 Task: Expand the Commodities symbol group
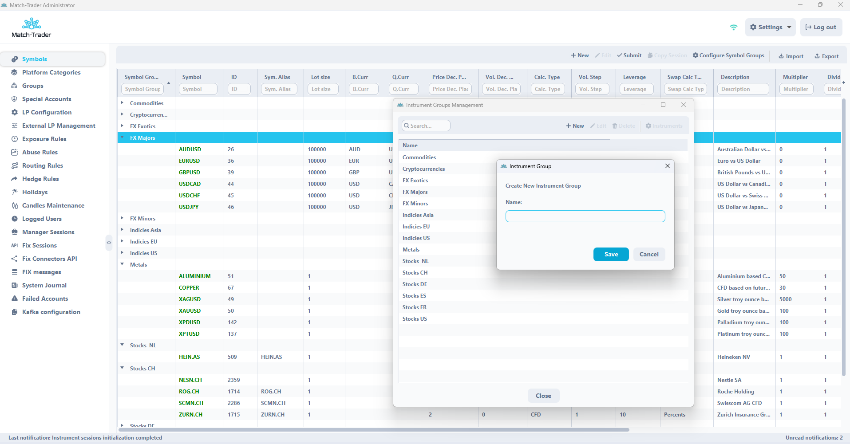(122, 103)
